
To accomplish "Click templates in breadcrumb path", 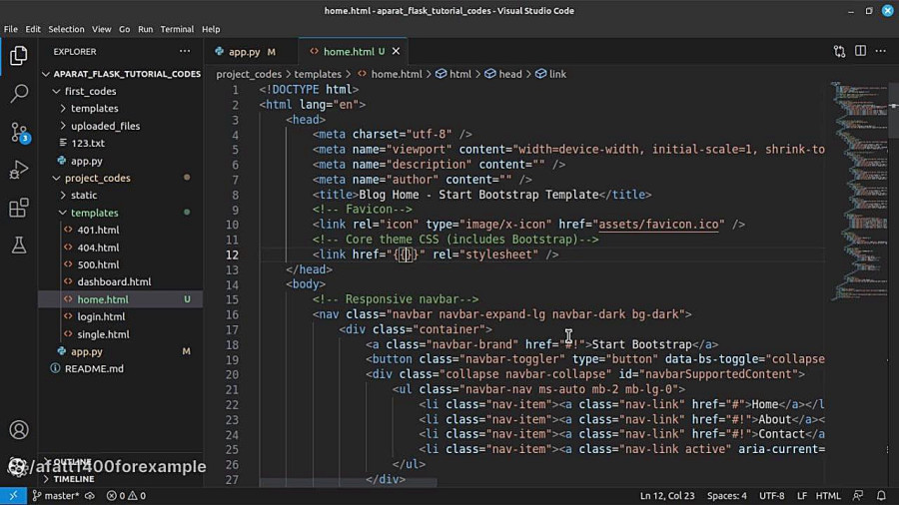I will pos(318,74).
